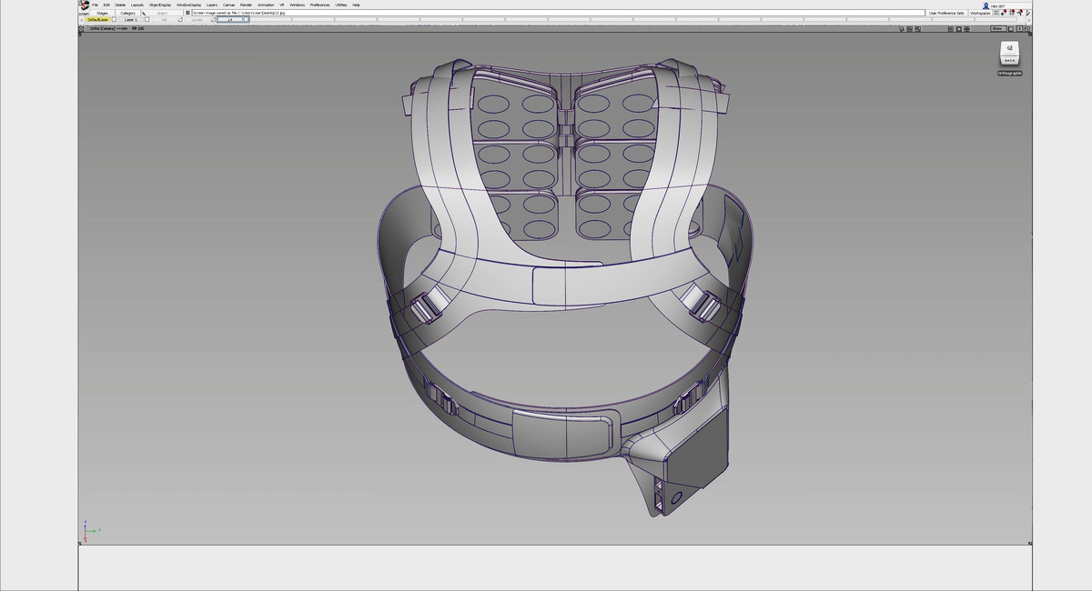Screen dimensions: 1092x591
Task: Open the ObjectDisplay menu
Action: (x=159, y=5)
